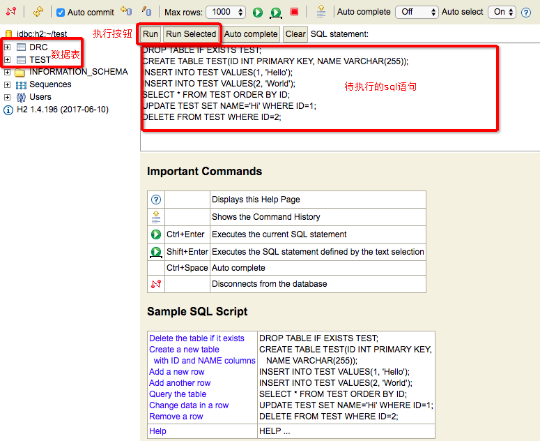This screenshot has height=441, width=540.
Task: Open the Max rows dropdown
Action: pos(226,12)
